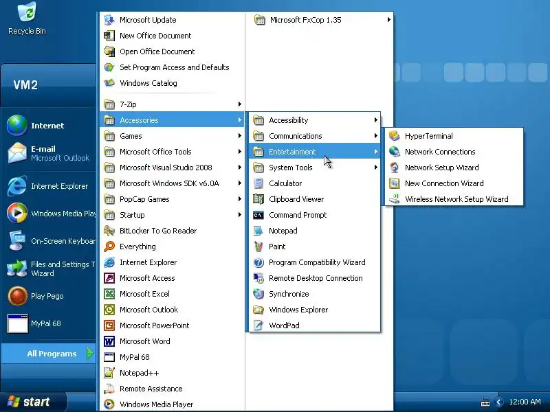Click the Microsoft Access icon

click(109, 278)
